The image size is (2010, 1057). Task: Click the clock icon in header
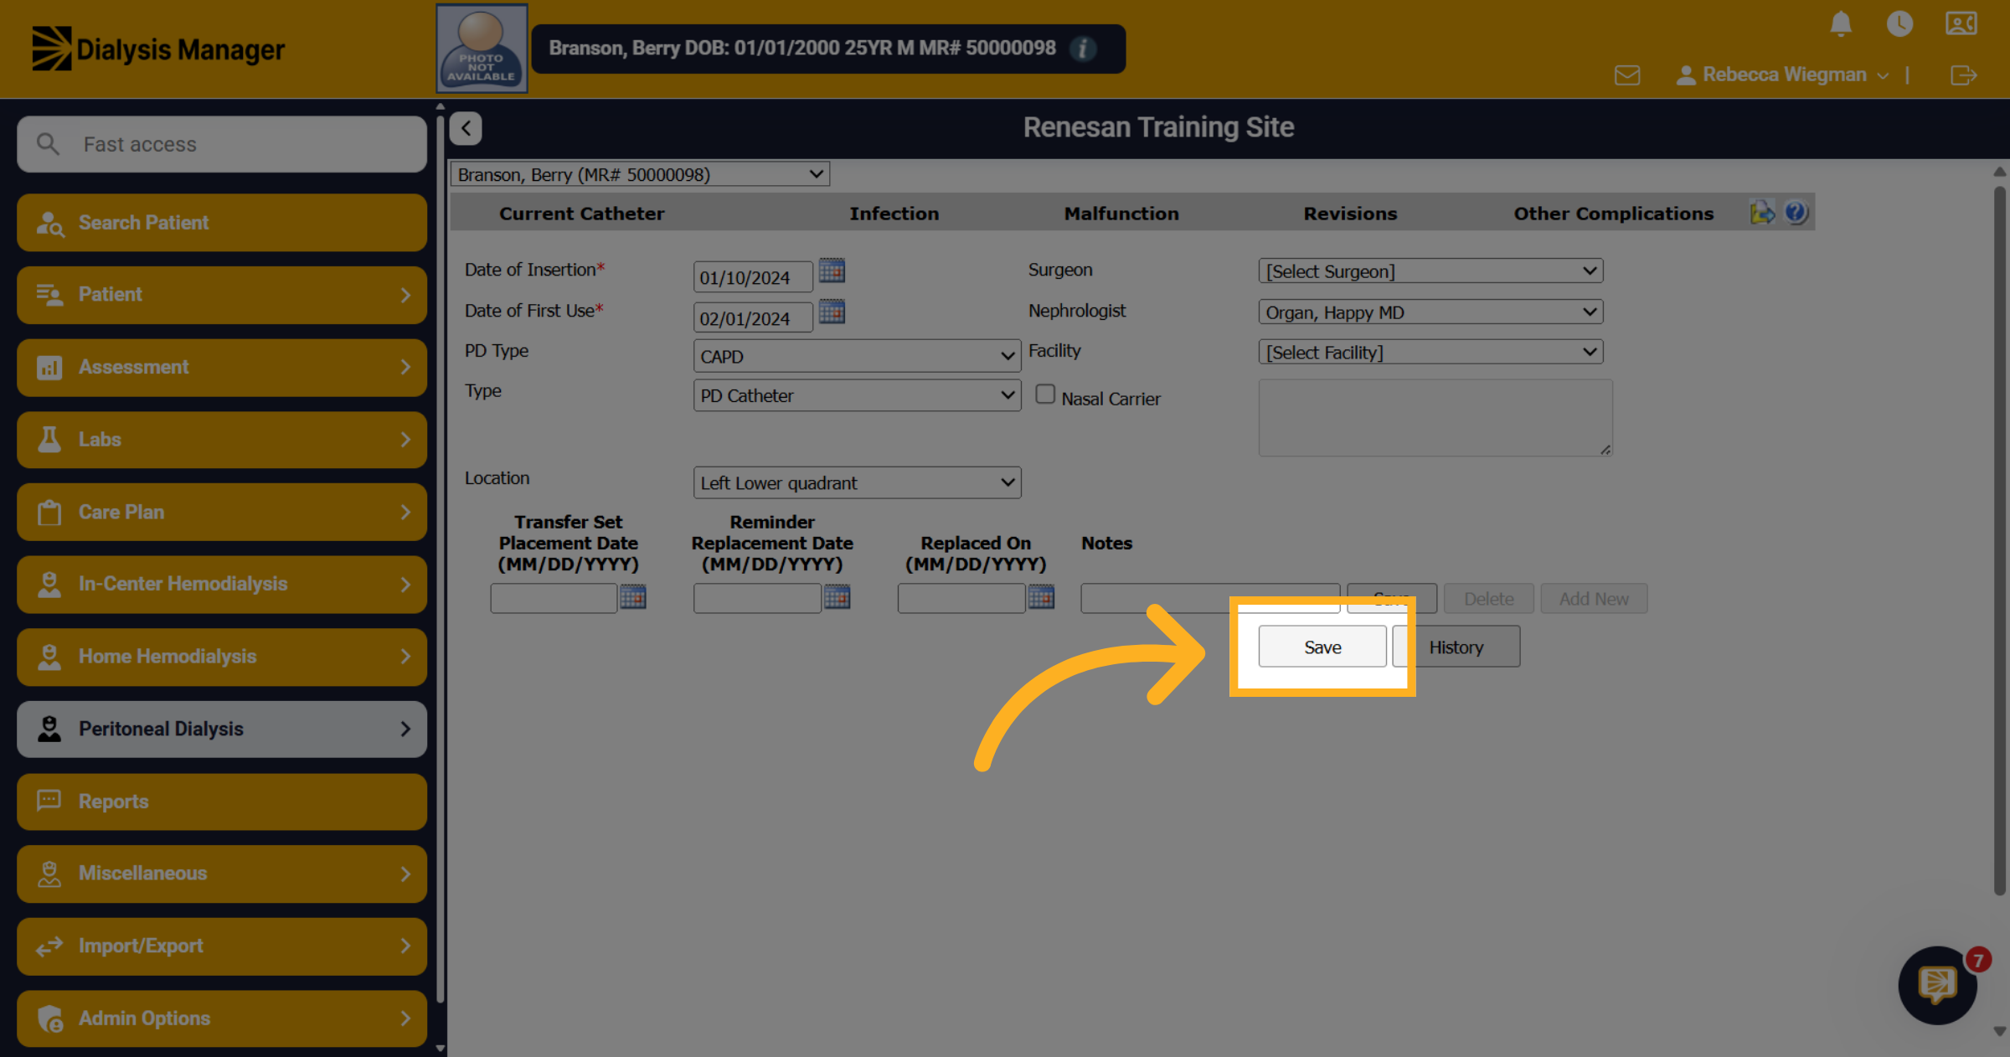click(1899, 23)
